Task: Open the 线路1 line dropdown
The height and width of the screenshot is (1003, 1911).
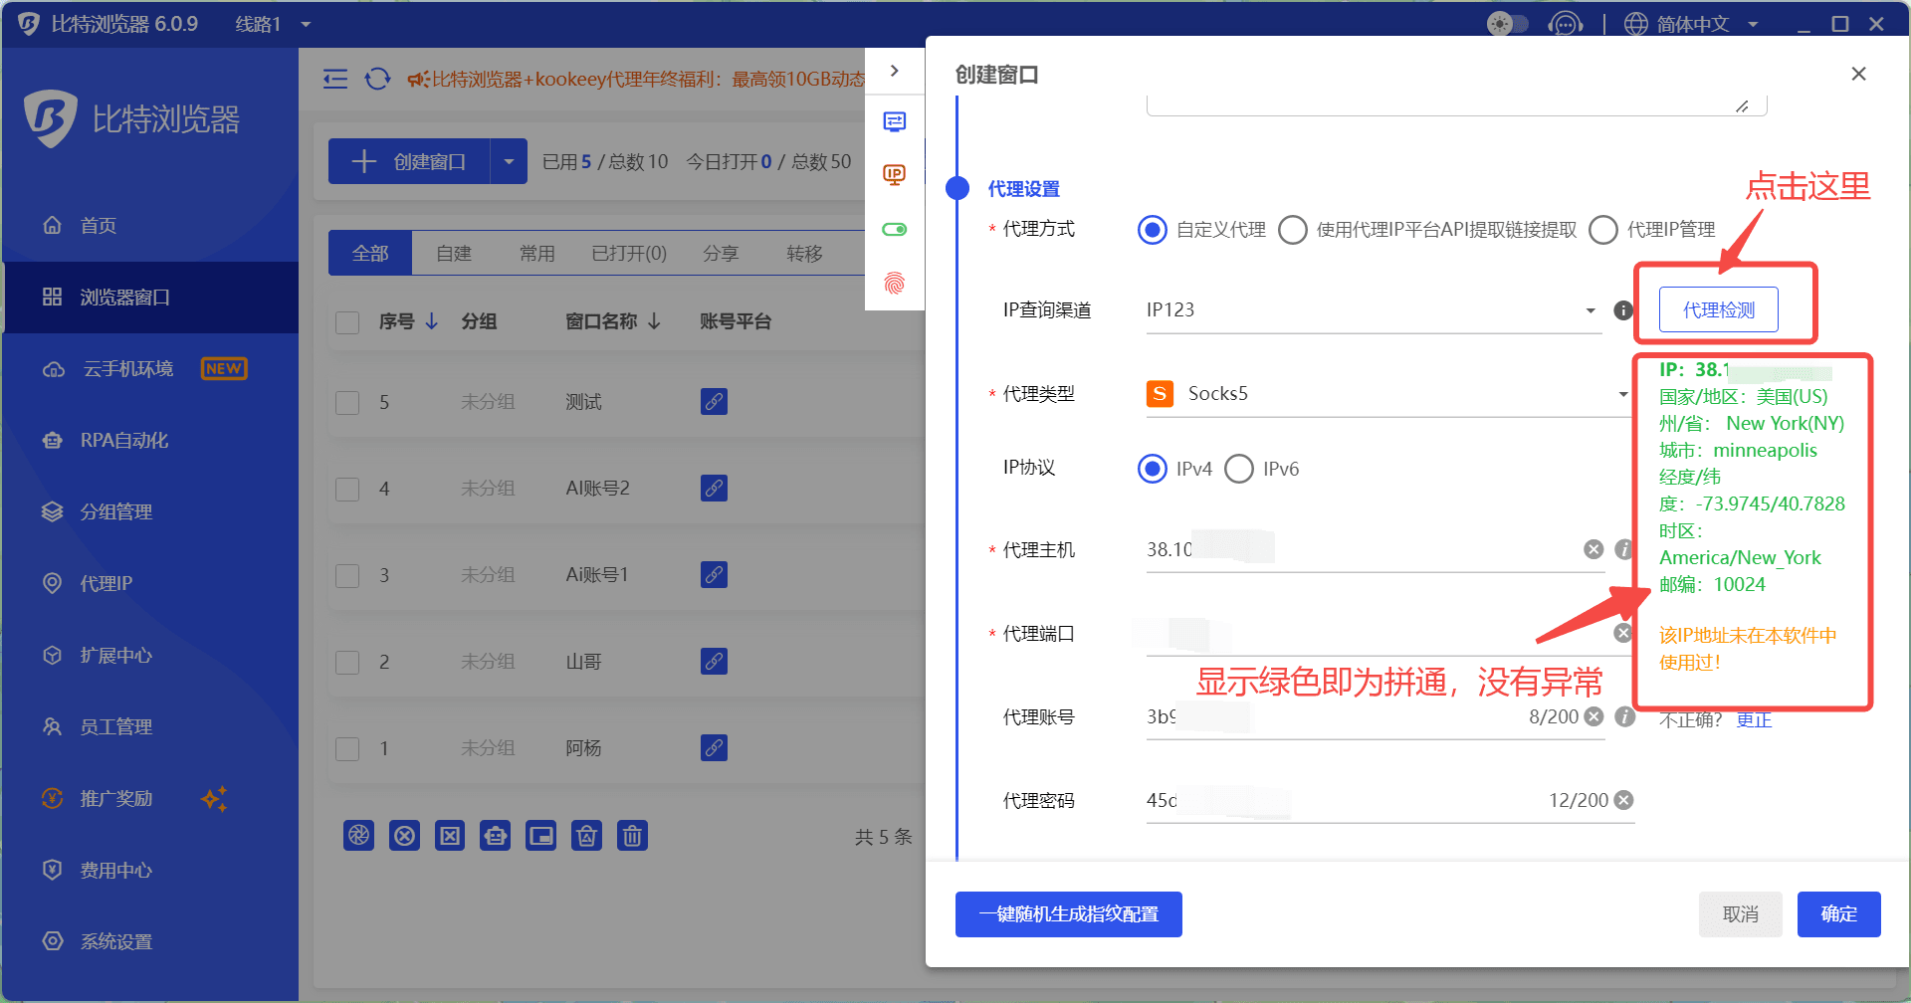Action: pyautogui.click(x=273, y=24)
